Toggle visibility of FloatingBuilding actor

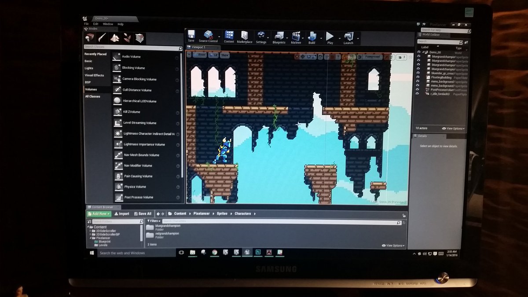tap(418, 77)
